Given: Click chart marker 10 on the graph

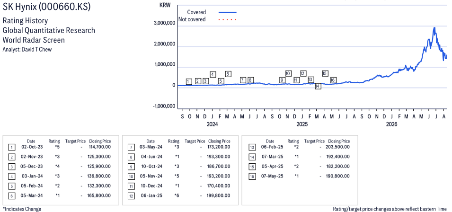Looking at the screenshot, I should [x=288, y=73].
